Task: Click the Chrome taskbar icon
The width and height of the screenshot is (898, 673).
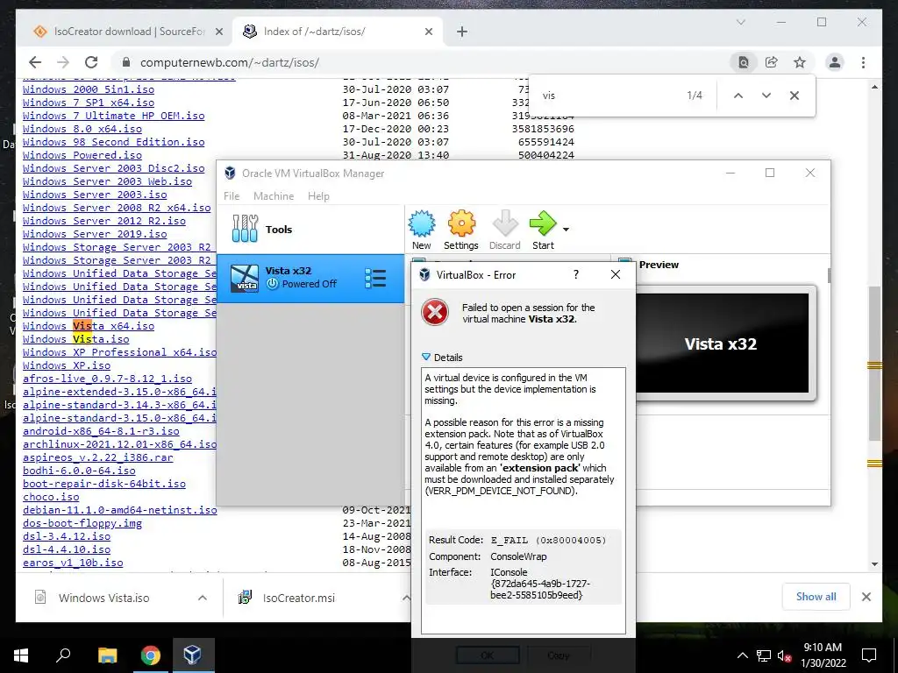Action: (x=150, y=655)
